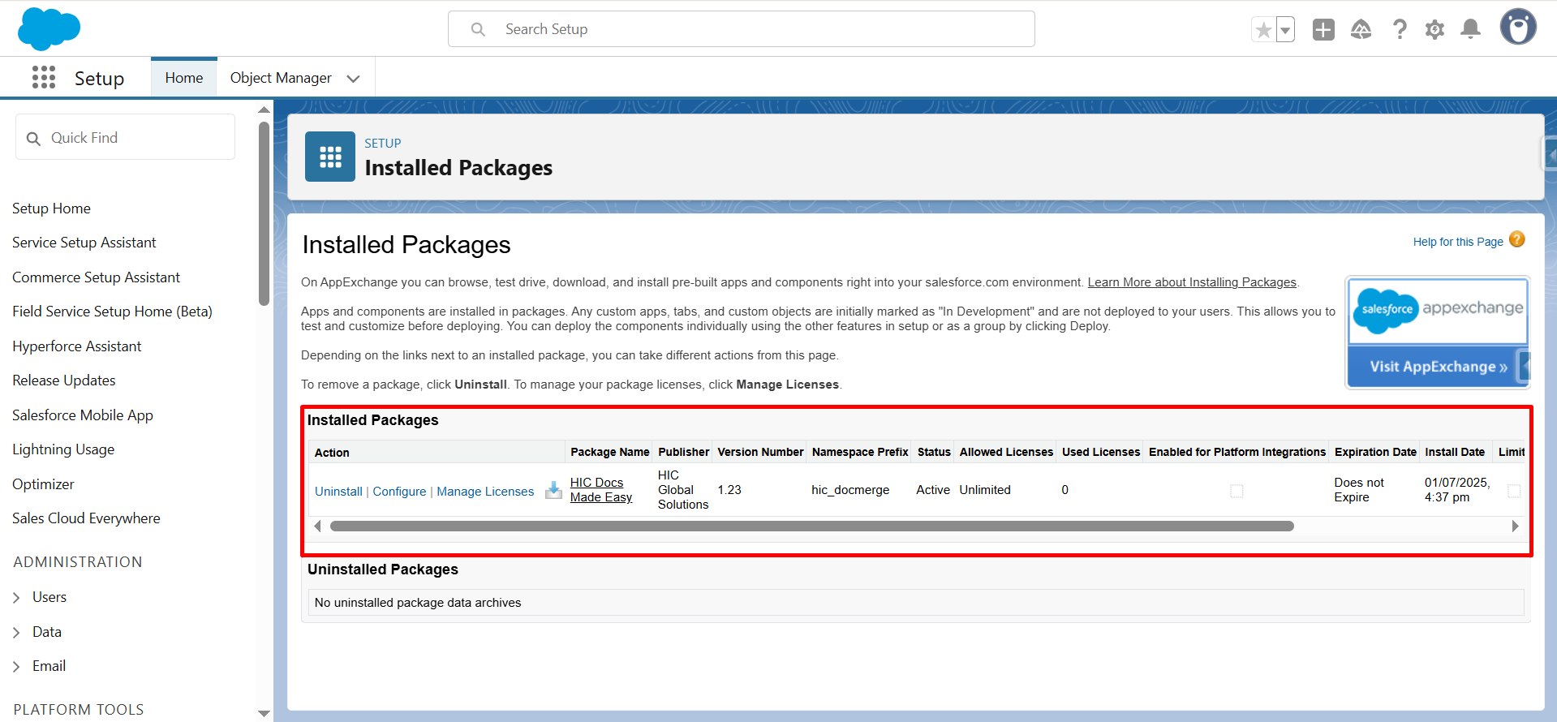Click the install date 01/07/2025 cell
Screen dimensions: 1557x722
point(1457,490)
